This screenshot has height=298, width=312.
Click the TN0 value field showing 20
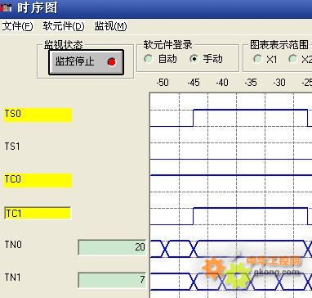(x=112, y=247)
